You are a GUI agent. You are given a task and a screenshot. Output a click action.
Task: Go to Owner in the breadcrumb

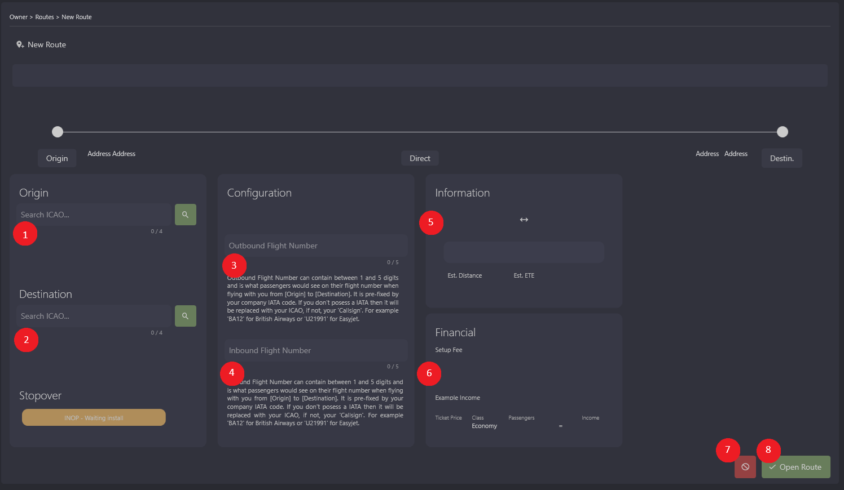tap(18, 17)
